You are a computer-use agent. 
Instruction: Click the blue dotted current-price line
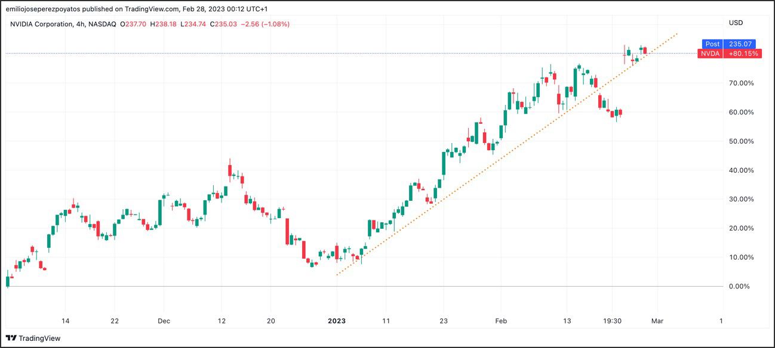(x=299, y=54)
